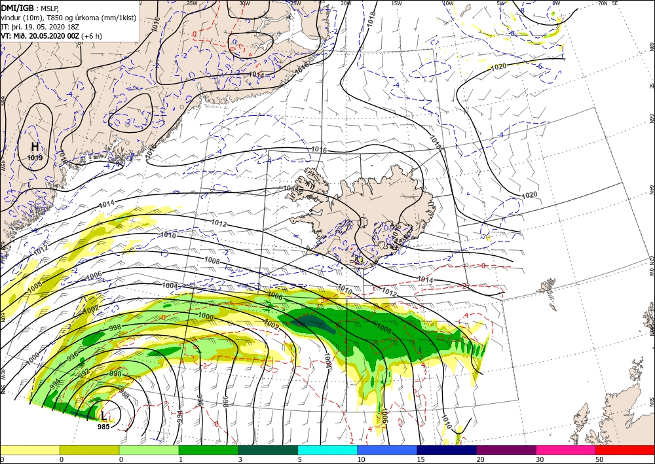Click the legend value 1
The width and height of the screenshot is (655, 464).
[x=181, y=460]
